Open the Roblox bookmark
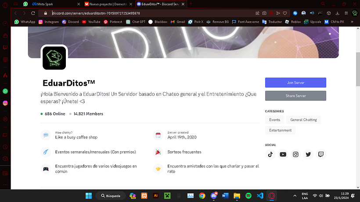Viewport: 360px width, 202px height. 293,22
